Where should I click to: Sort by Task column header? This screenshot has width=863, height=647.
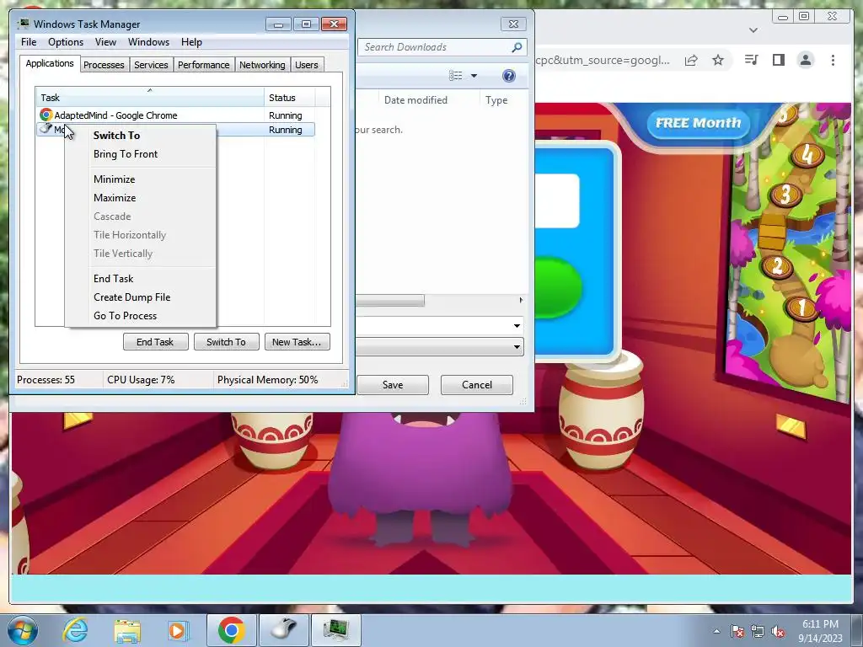tap(150, 98)
